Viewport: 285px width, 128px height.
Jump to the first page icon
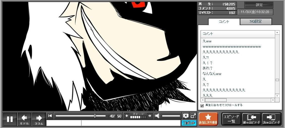[x=50, y=116]
